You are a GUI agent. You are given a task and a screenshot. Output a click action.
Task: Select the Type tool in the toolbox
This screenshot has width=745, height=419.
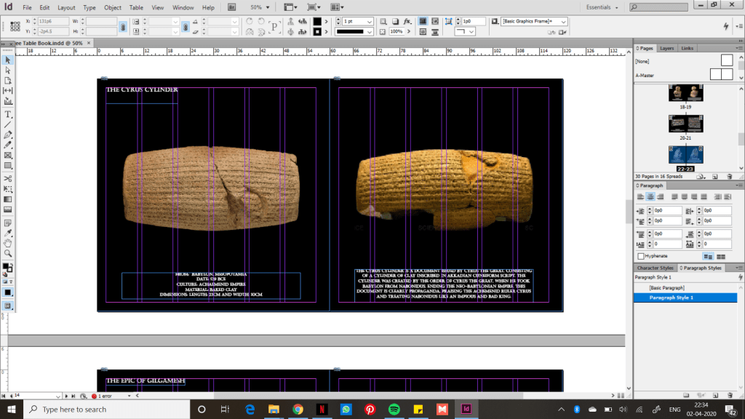(8, 114)
